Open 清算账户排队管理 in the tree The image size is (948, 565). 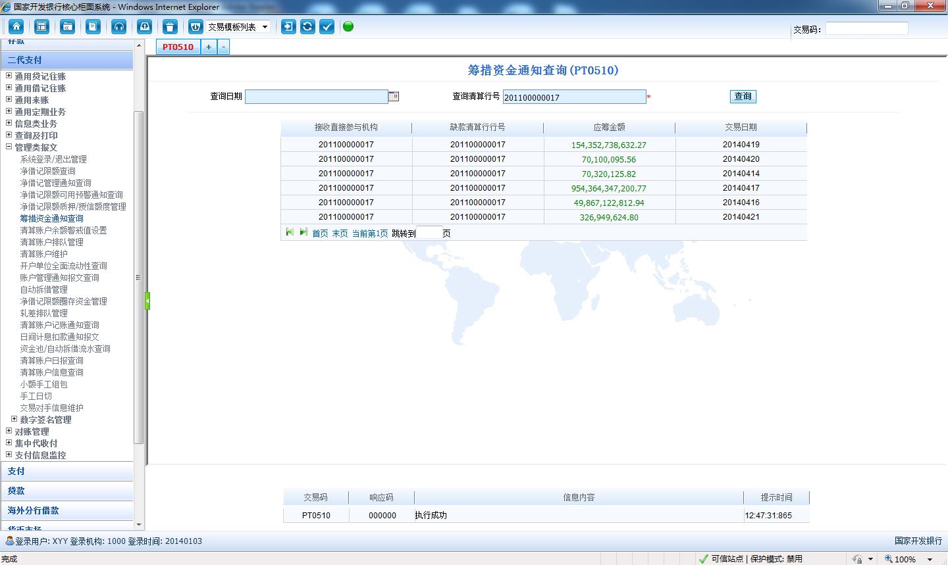51,242
